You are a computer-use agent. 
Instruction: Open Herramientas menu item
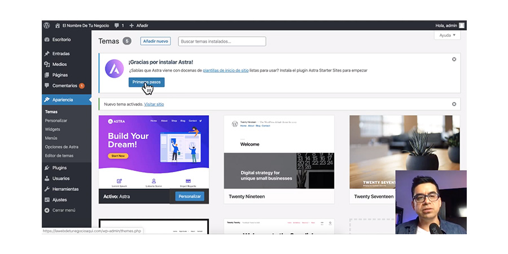[x=67, y=189]
